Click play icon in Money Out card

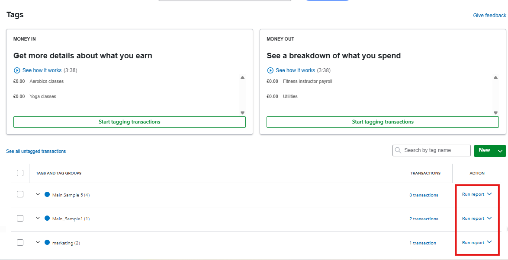[270, 70]
